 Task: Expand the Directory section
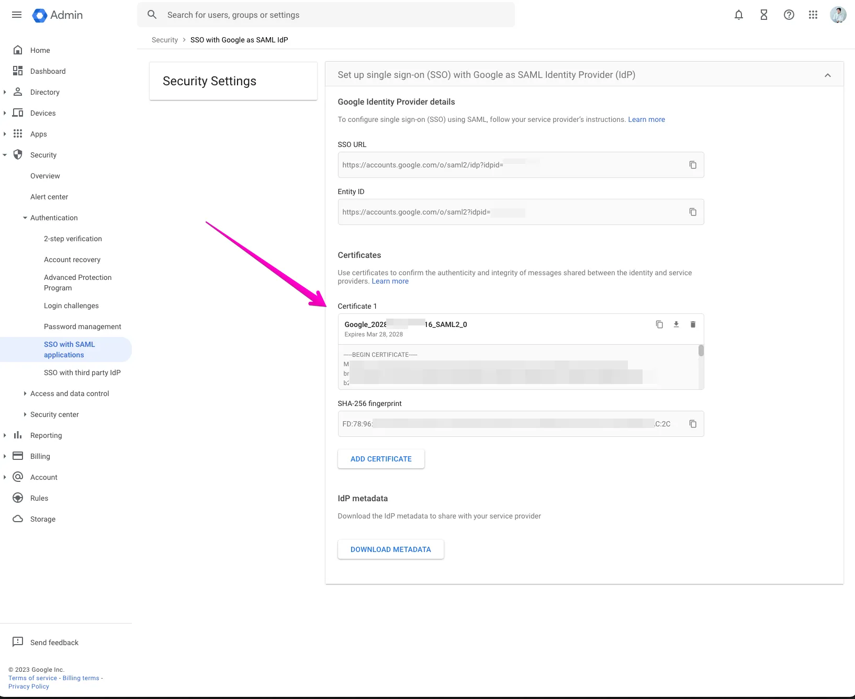[5, 92]
